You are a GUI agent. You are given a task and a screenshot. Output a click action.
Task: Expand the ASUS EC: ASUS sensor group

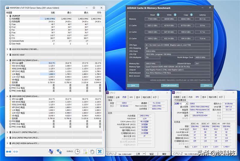[x=7, y=55]
